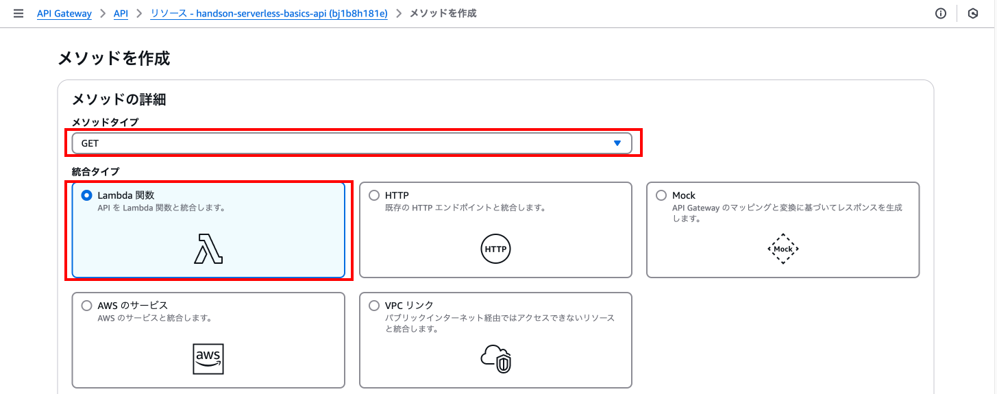The height and width of the screenshot is (394, 997).
Task: Select the Lambda 関数 radio button
Action: coord(87,195)
